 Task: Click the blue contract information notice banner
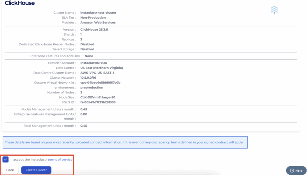tap(125, 142)
